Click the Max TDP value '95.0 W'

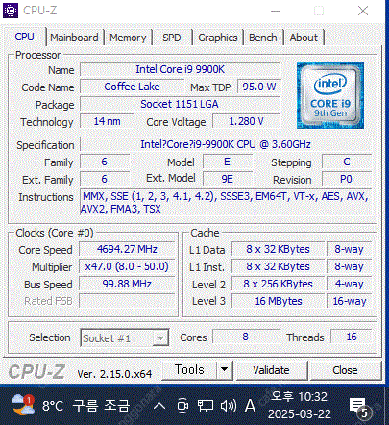coord(259,87)
